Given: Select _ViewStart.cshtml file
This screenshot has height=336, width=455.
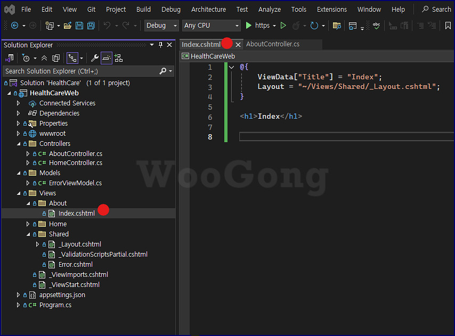Looking at the screenshot, I should tap(74, 285).
